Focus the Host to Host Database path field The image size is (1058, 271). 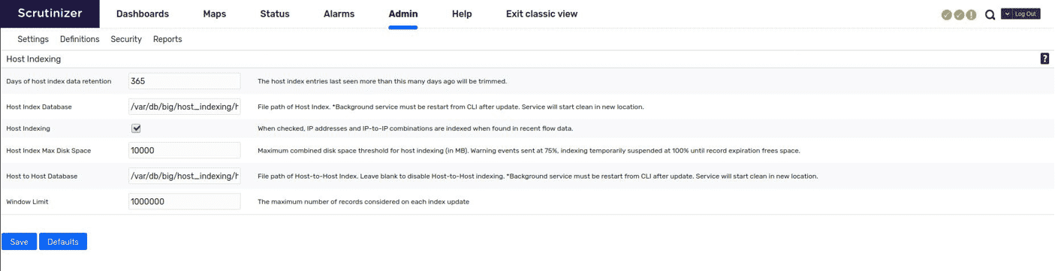click(x=184, y=176)
